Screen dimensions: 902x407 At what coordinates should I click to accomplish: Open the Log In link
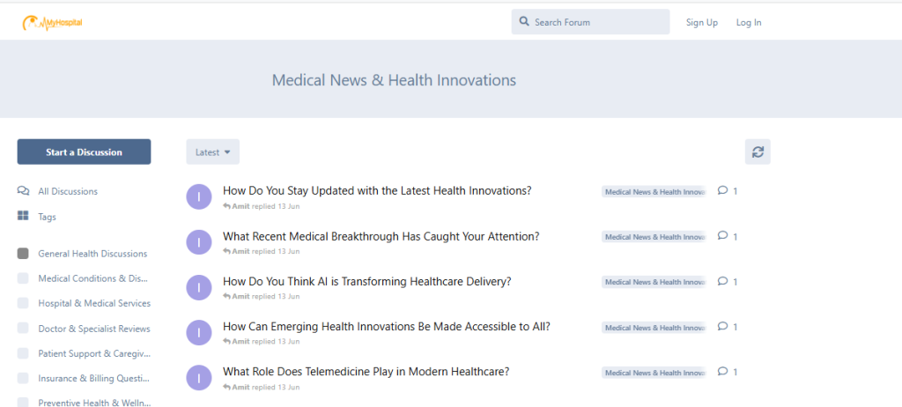(x=749, y=22)
